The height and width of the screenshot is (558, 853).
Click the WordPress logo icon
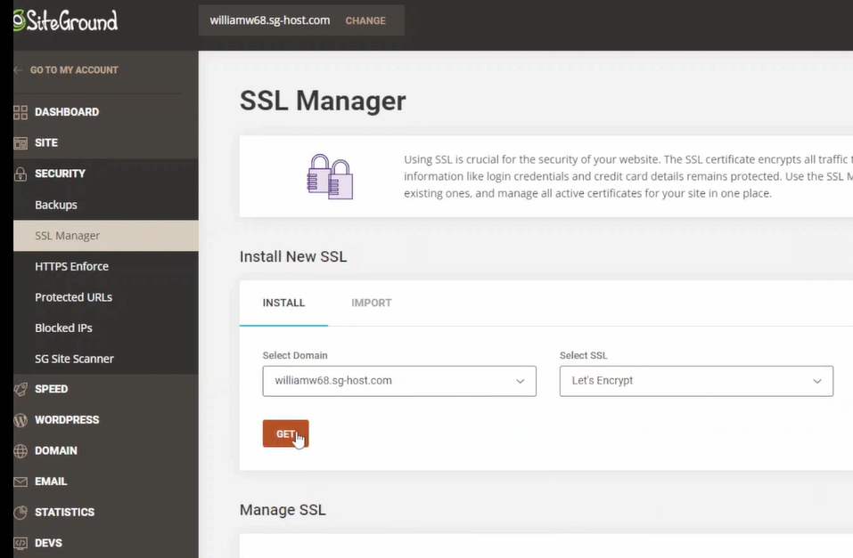tap(21, 420)
